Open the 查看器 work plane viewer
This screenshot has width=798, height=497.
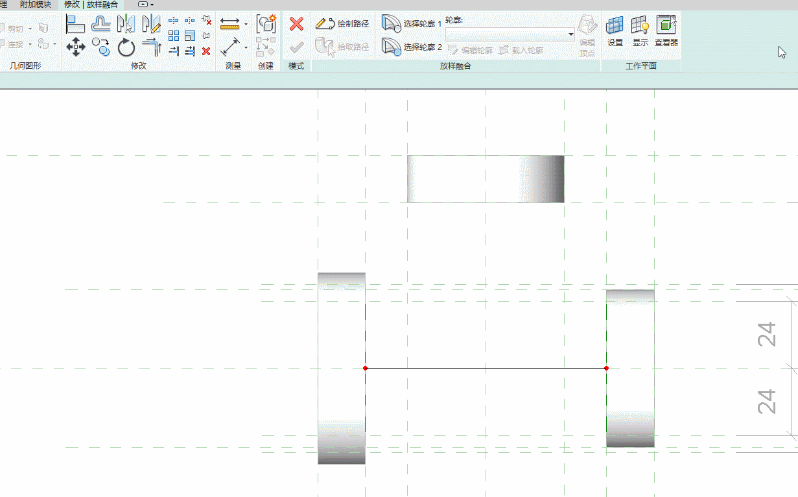coord(666,31)
